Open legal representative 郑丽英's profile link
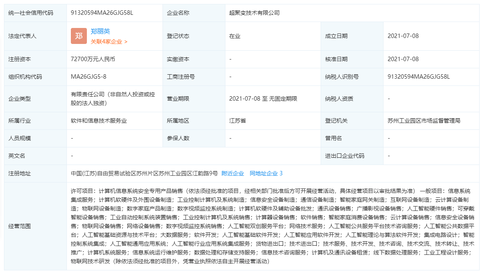 coord(100,31)
